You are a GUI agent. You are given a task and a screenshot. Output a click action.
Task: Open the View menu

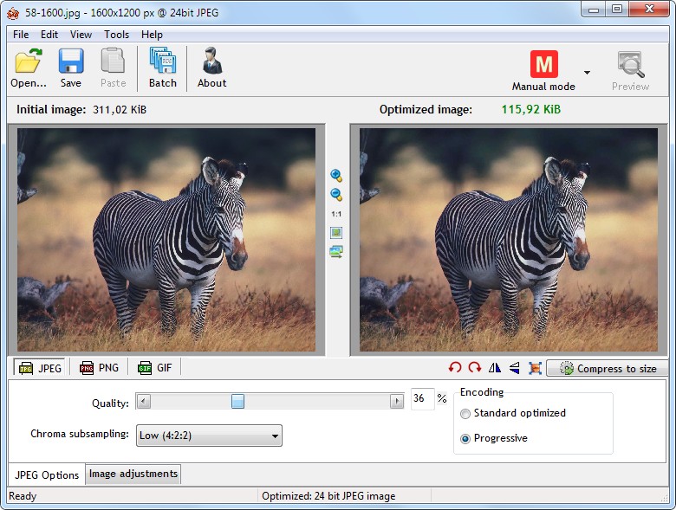(81, 35)
